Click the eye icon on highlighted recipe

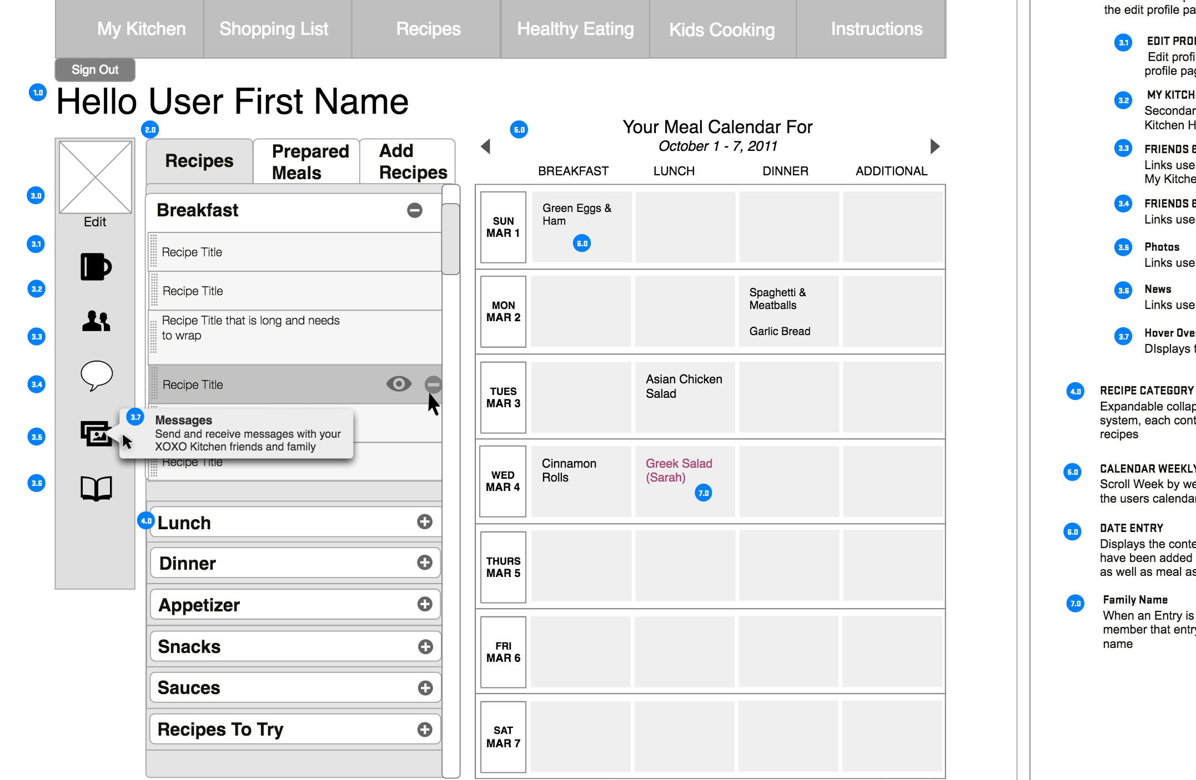pos(399,384)
